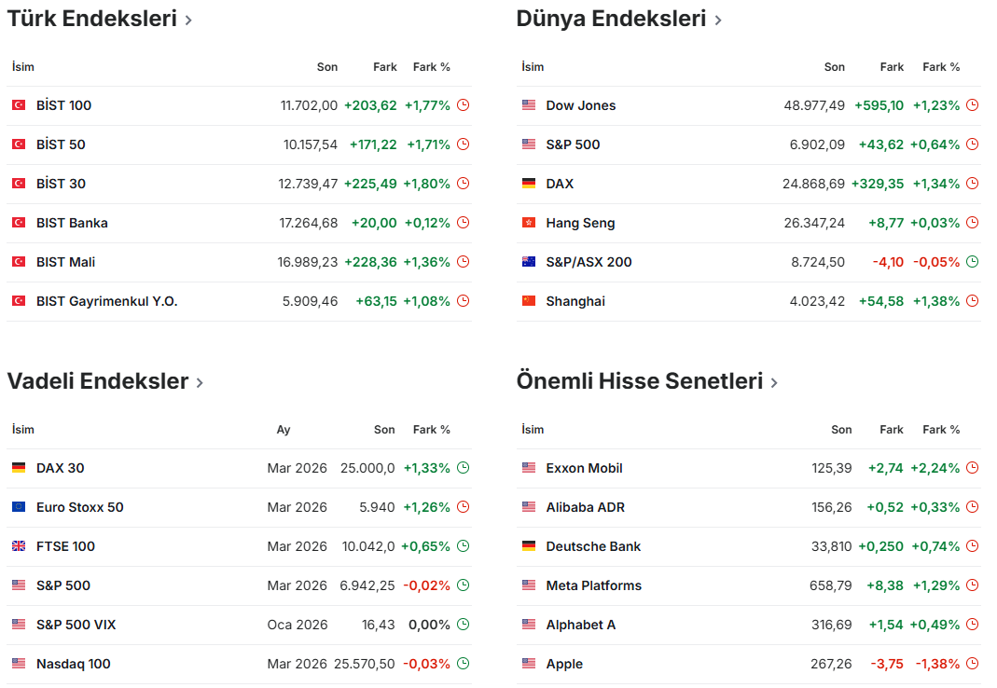The image size is (997, 688).
Task: Click the EU flag beside Euro Stoxx 50
Action: click(x=19, y=507)
